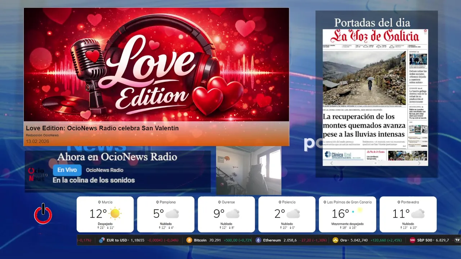Pause the Portadas del dia slideshow

pos(375,163)
